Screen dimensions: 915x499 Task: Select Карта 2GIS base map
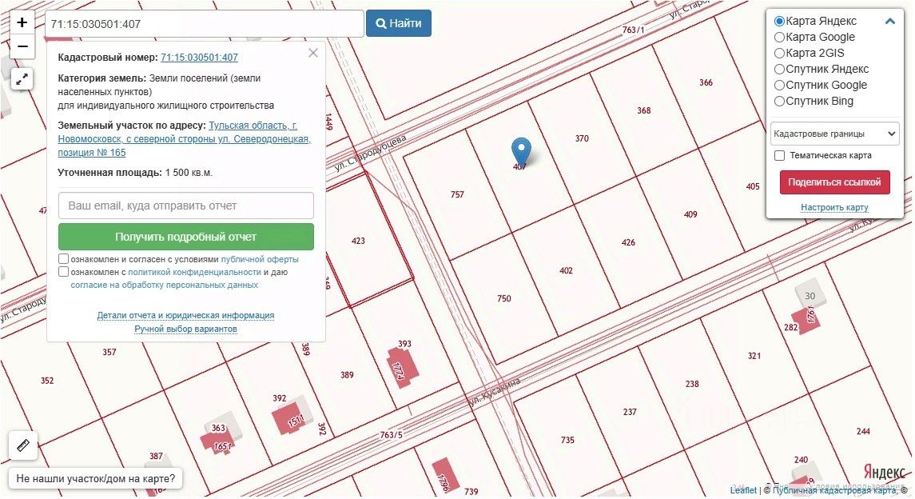(779, 53)
